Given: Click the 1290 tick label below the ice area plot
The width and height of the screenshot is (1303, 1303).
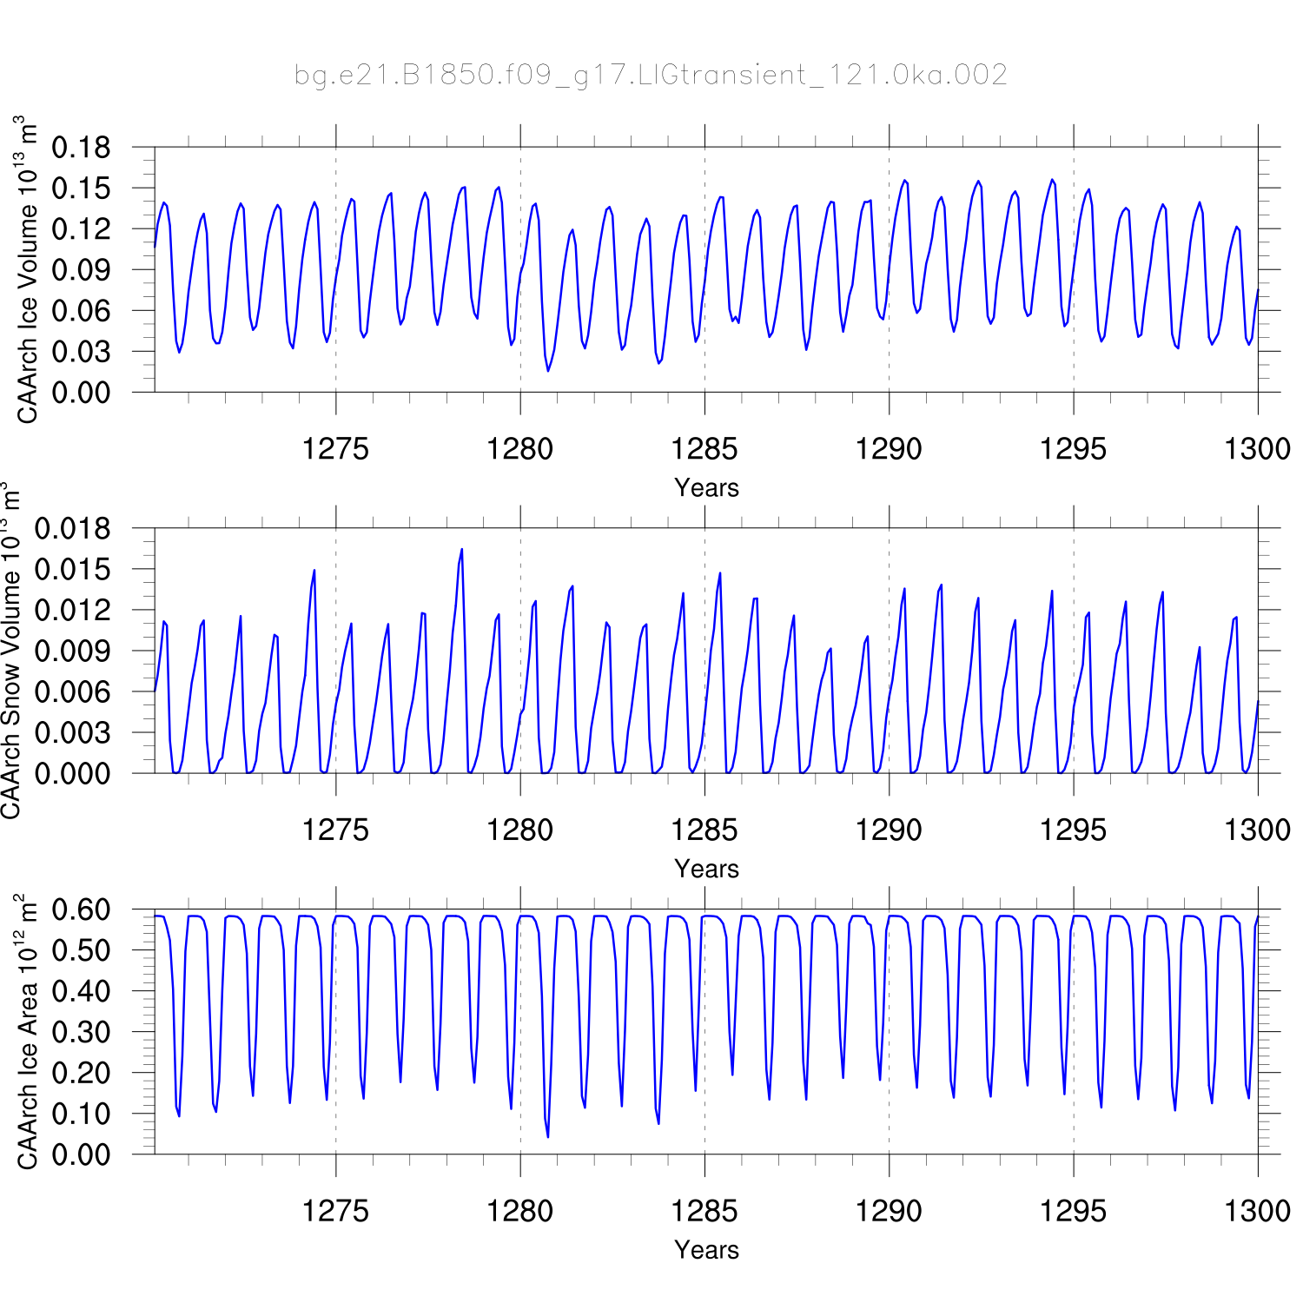Looking at the screenshot, I should tap(889, 1211).
